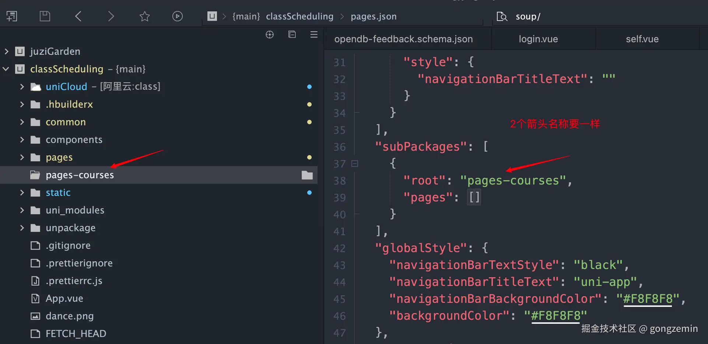Expand the .hbuilderx folder arrow
Viewport: 708px width, 344px height.
(22, 104)
